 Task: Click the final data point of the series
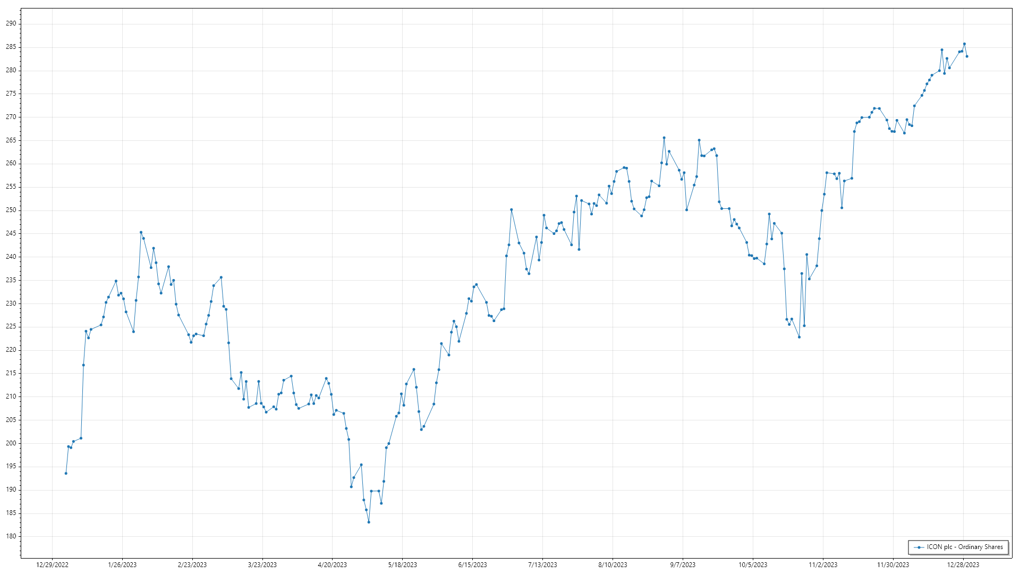click(967, 56)
